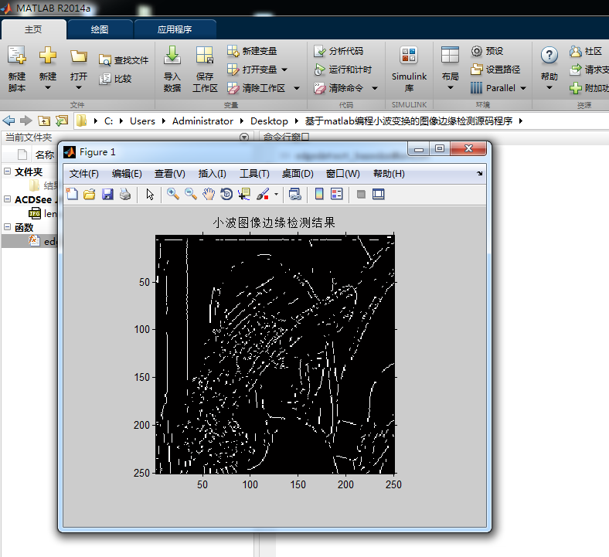Click Set Path (设置路径)
The width and height of the screenshot is (609, 557).
495,70
